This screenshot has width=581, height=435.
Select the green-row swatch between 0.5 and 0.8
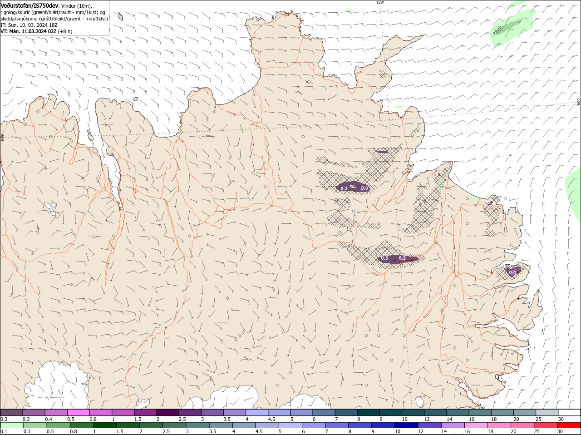[58, 425]
